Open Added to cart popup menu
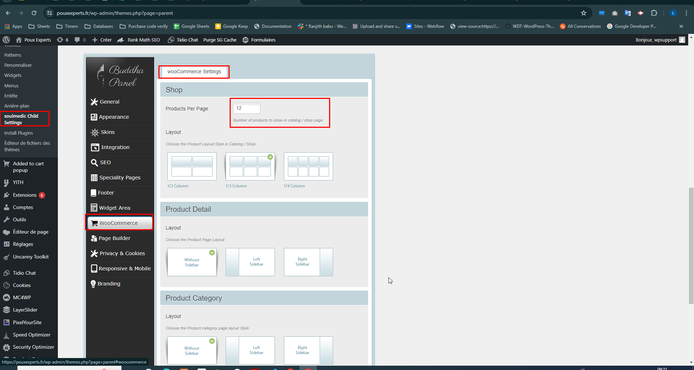 [28, 167]
